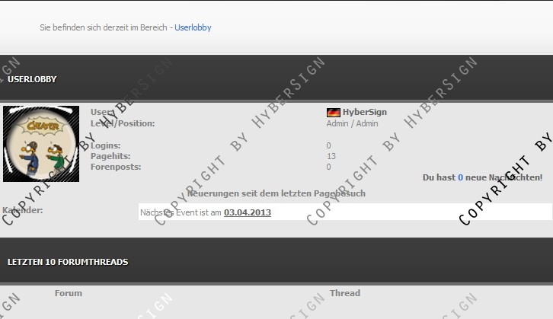Viewport: 553px width, 319px height.
Task: Click the German flag icon beside HyberSign
Action: coord(333,112)
